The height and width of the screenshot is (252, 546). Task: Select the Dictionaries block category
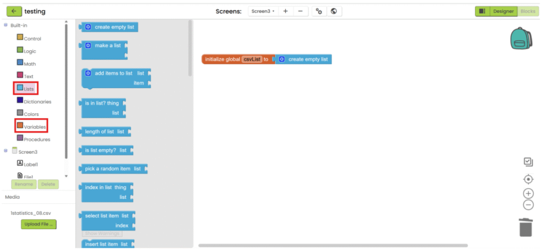tap(37, 101)
